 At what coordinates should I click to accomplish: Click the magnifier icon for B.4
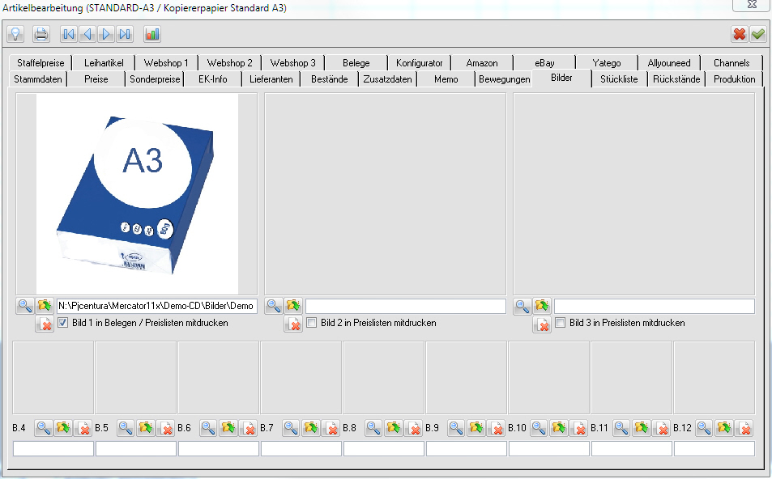click(x=43, y=428)
